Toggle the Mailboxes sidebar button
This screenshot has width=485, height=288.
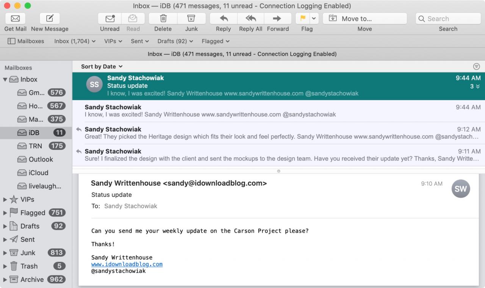[26, 41]
